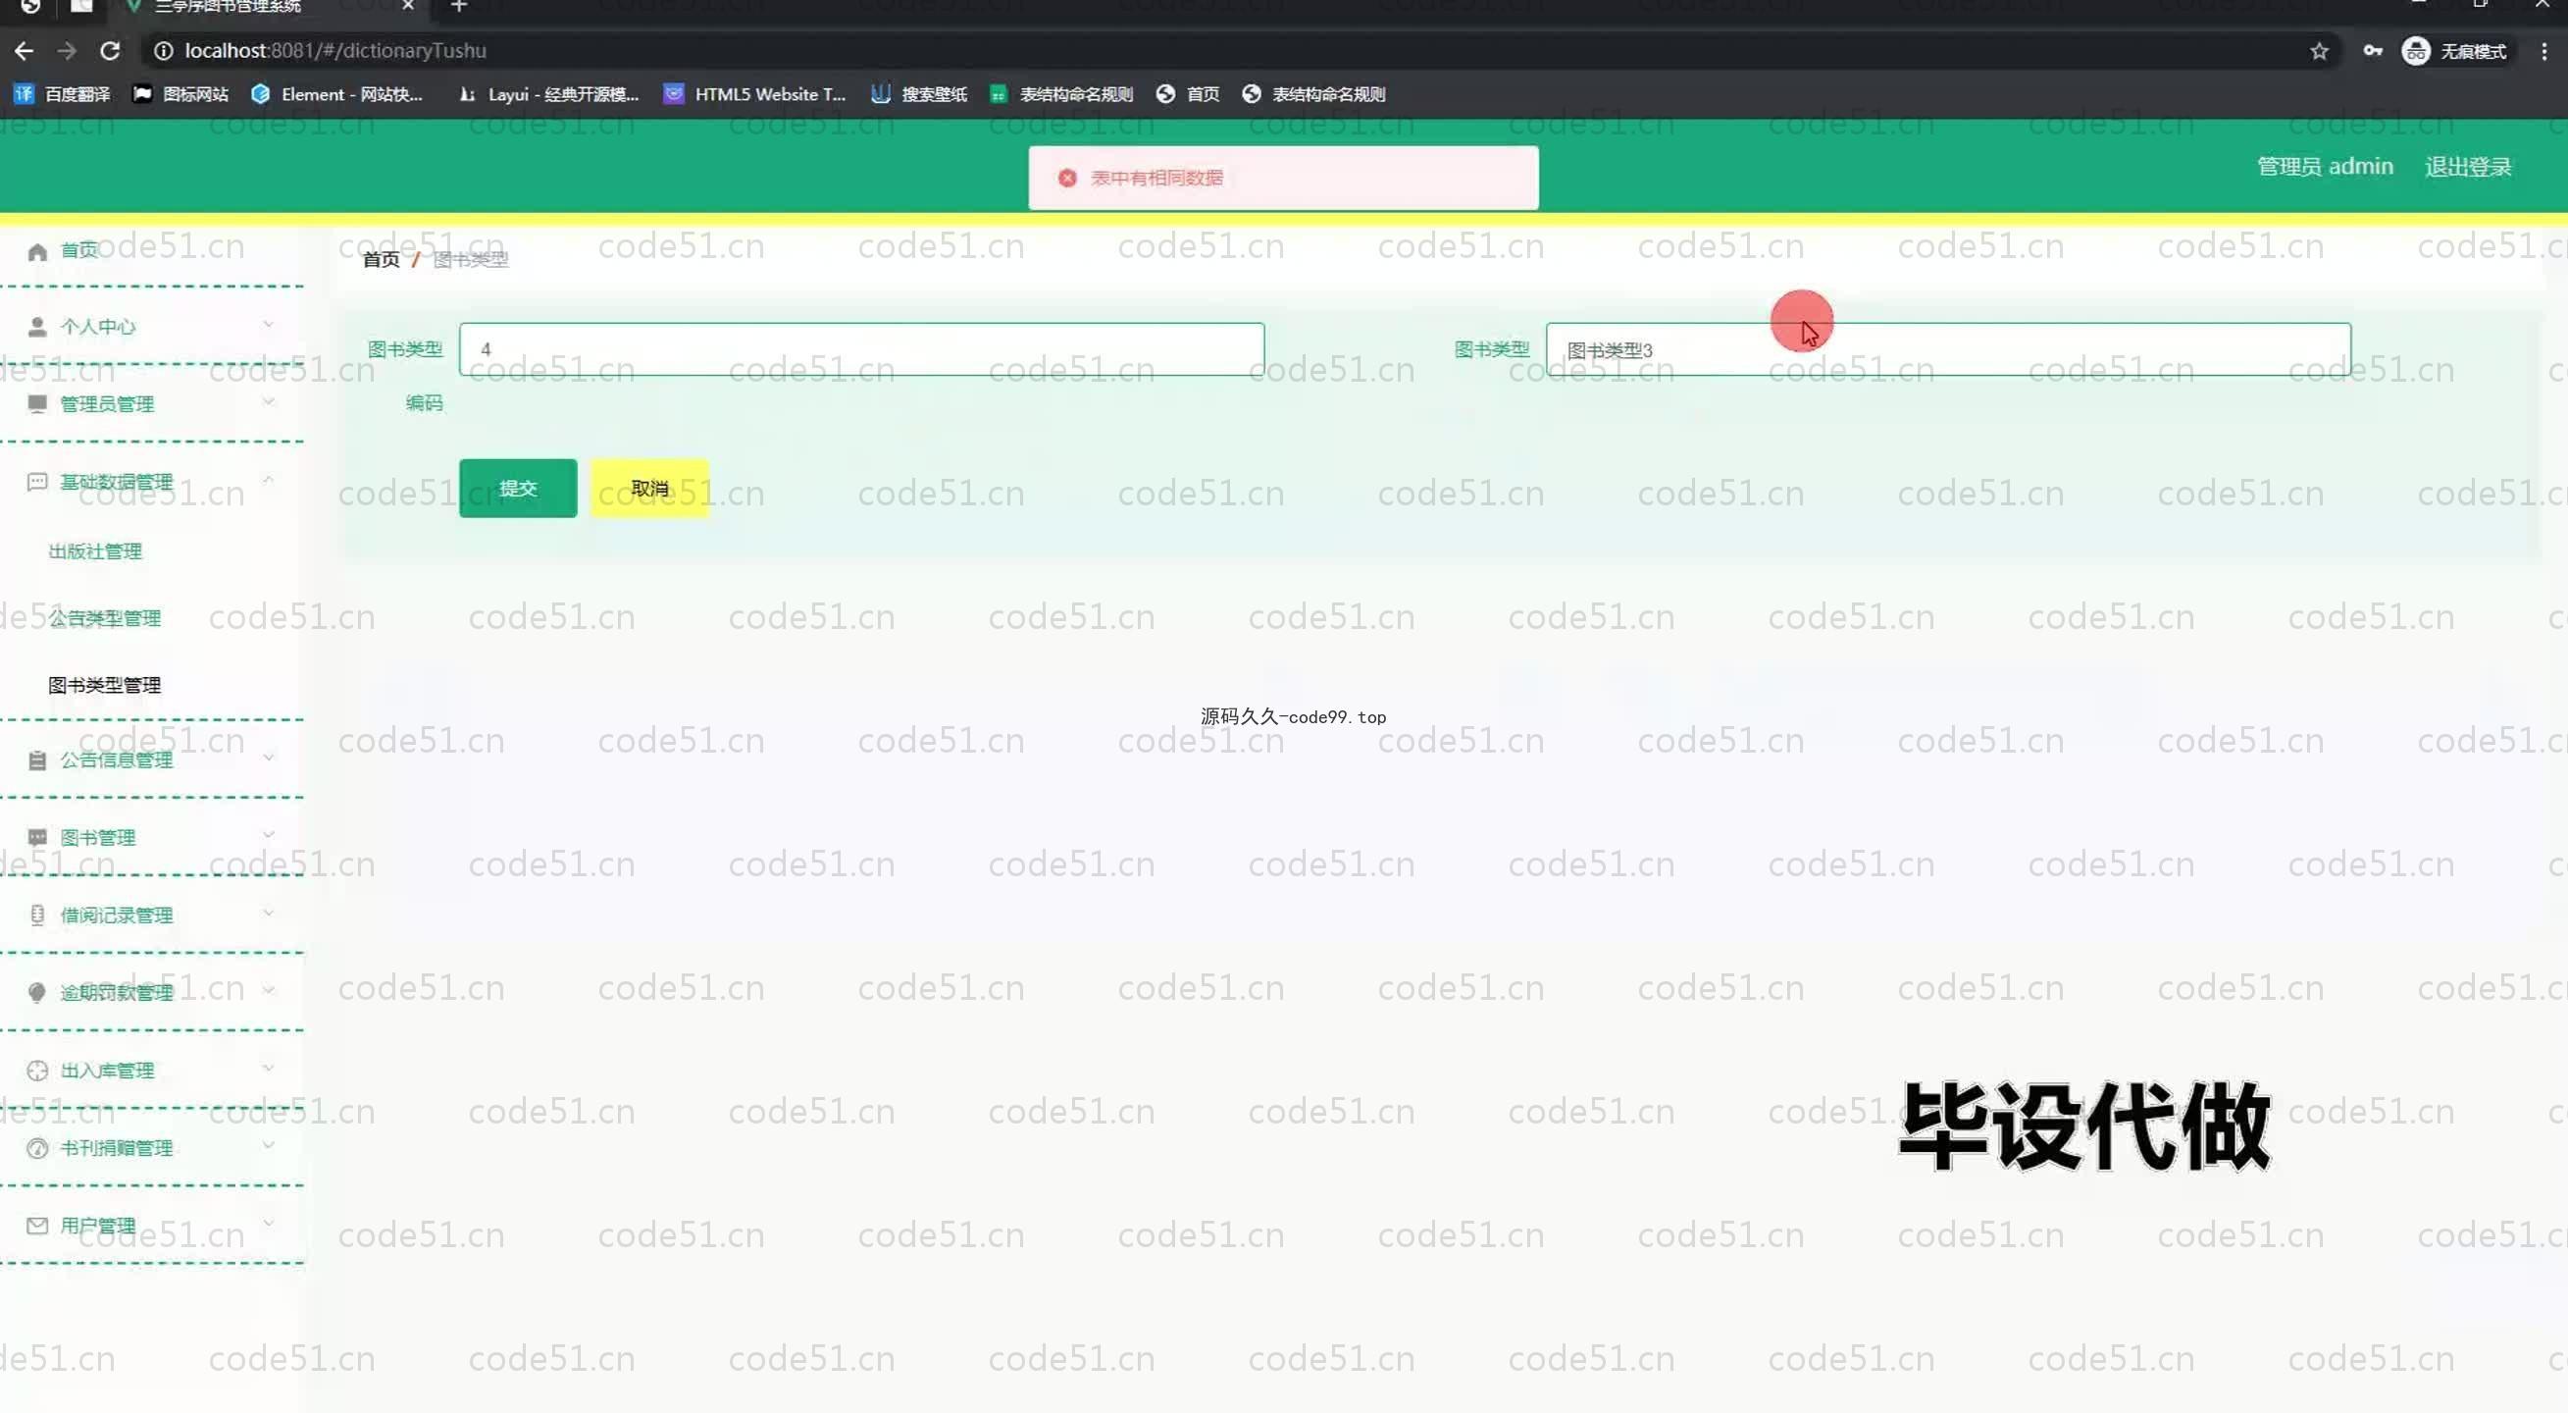Click the 出入库管理 icon
Image resolution: width=2568 pixels, height=1413 pixels.
click(37, 1071)
